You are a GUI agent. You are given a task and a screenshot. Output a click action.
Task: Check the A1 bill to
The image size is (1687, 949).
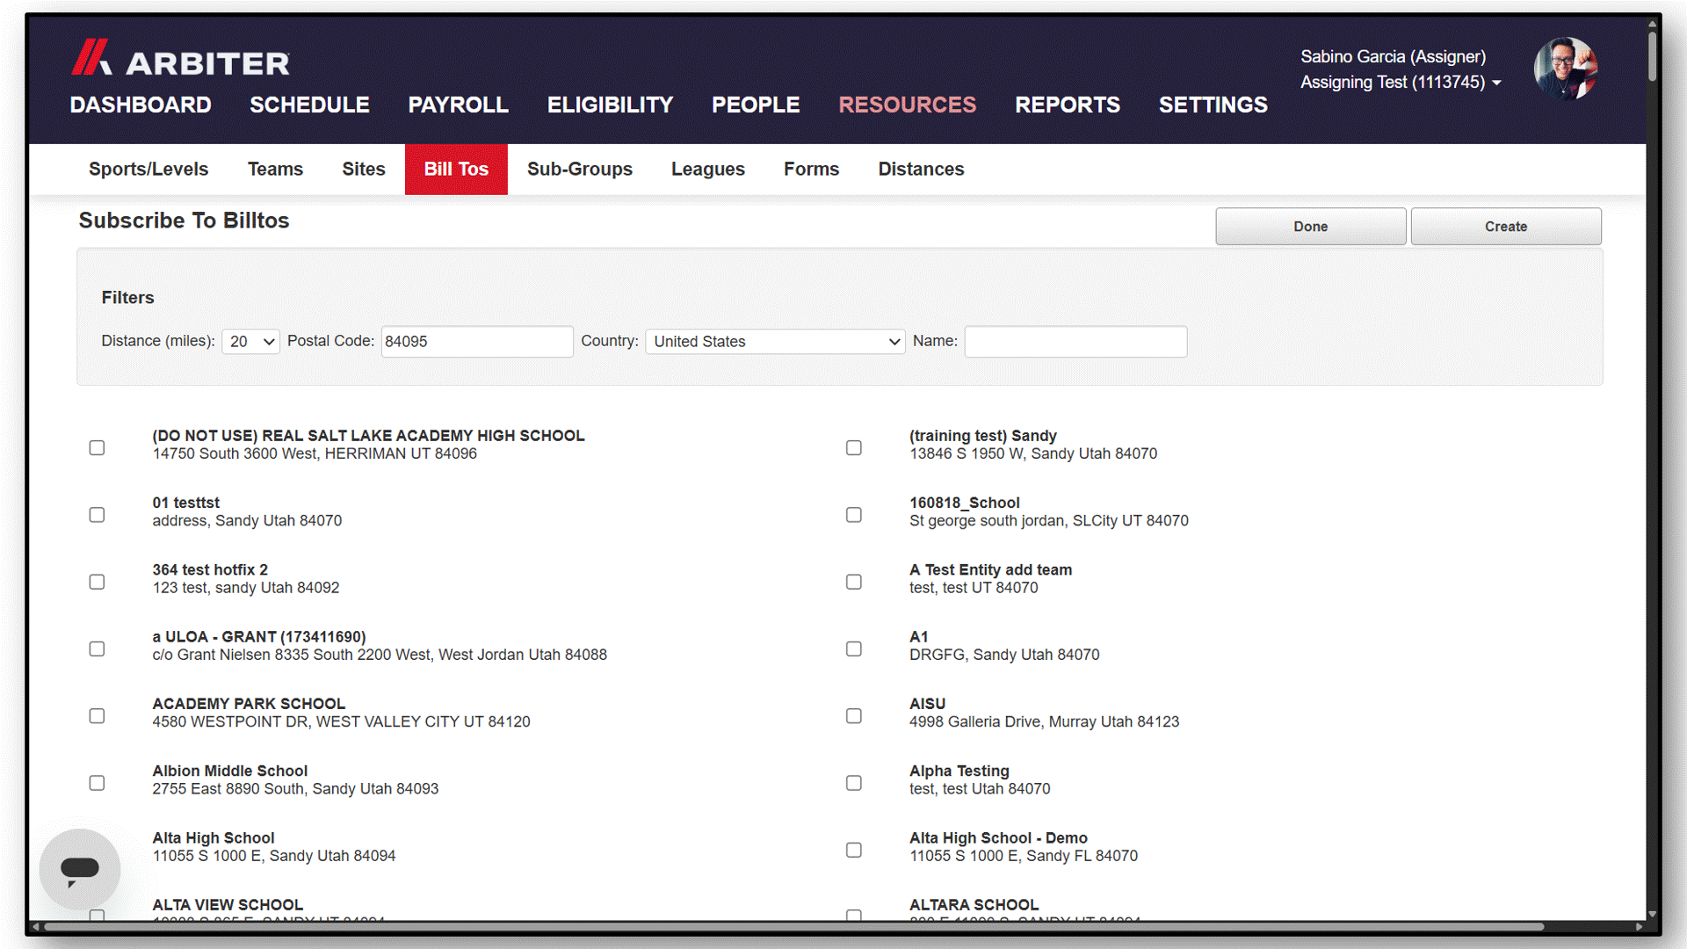pyautogui.click(x=853, y=648)
